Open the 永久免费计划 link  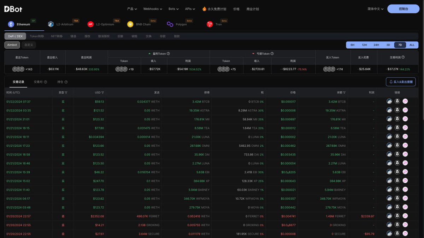[x=214, y=9]
